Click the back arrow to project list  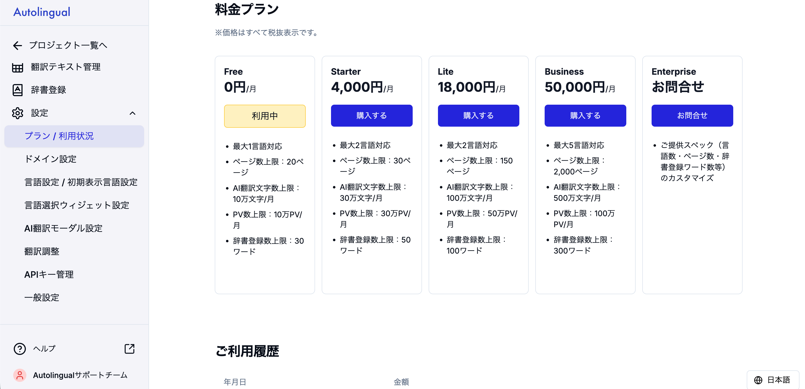[18, 46]
